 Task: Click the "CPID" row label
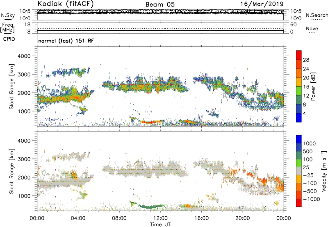click(9, 39)
